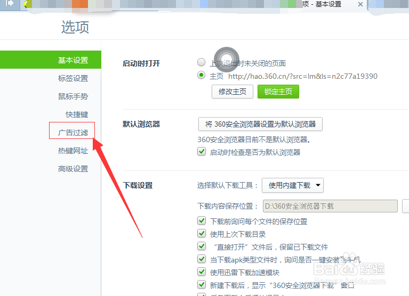Click the homepage URL hao.360.cn text
This screenshot has height=296, width=409.
point(303,76)
